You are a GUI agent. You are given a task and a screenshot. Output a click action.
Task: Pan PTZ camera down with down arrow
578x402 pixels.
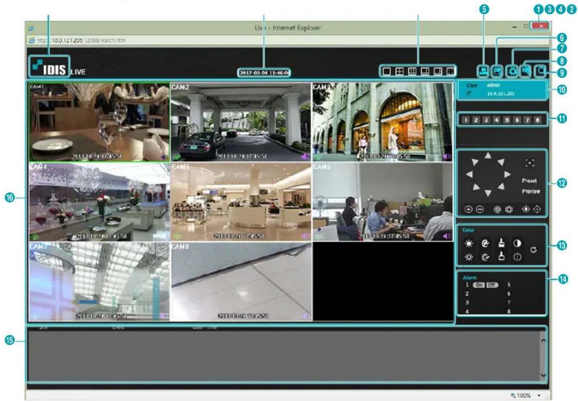tap(487, 193)
